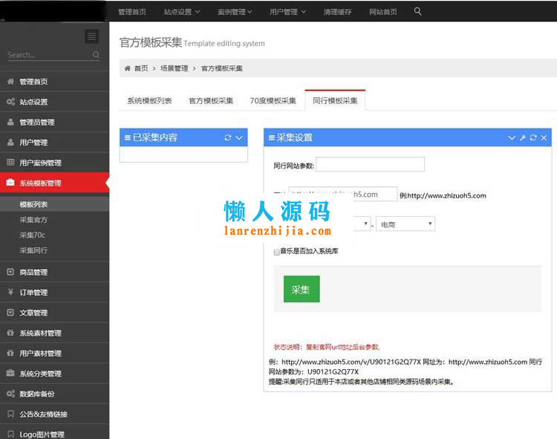Image resolution: width=557 pixels, height=439 pixels.
Task: Click the refresh icon in 采集设置 header
Action: tap(532, 138)
